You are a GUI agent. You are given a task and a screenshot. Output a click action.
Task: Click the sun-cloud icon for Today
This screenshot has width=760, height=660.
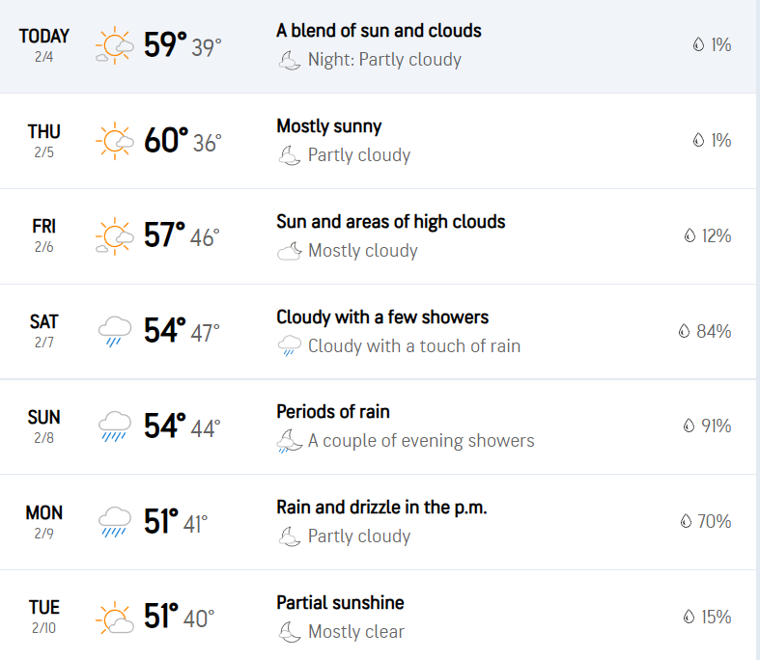(114, 46)
